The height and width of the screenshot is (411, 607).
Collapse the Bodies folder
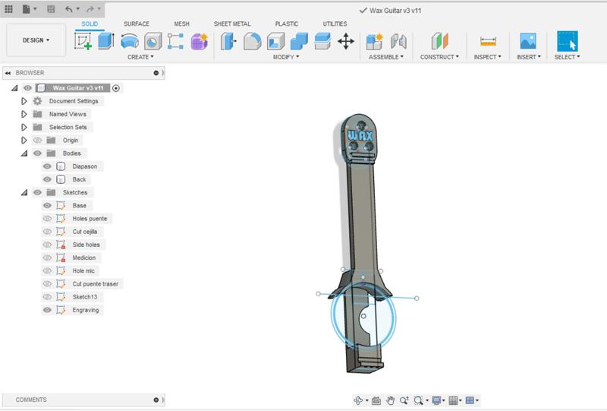pyautogui.click(x=24, y=153)
